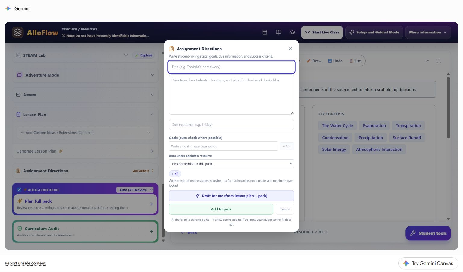Click the + Add goal button
The height and width of the screenshot is (272, 463).
click(287, 146)
